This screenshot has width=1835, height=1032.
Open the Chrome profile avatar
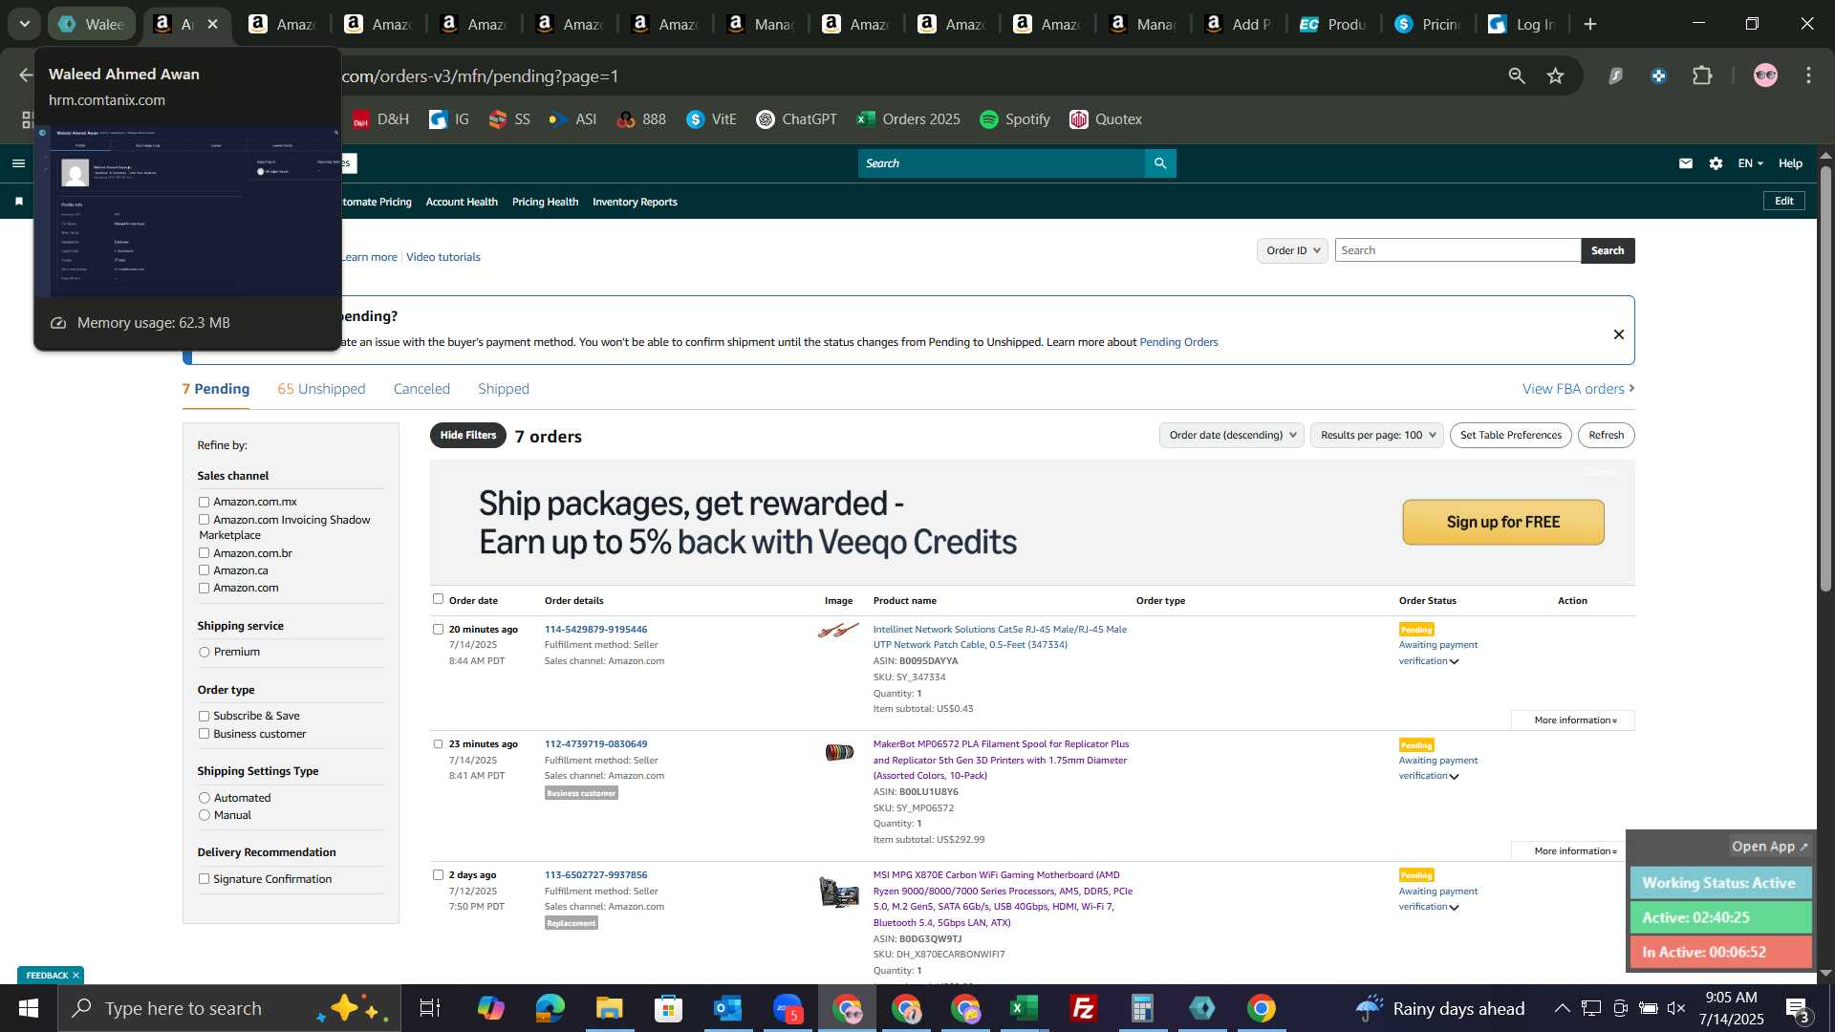point(1765,75)
